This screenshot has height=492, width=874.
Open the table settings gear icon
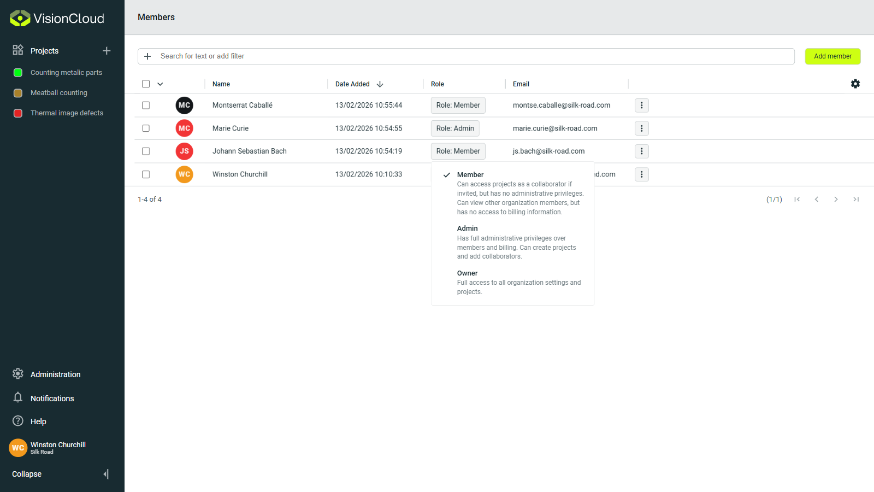point(855,84)
